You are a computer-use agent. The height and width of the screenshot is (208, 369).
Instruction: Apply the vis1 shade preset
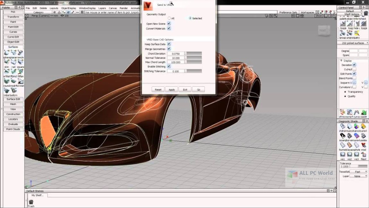(343, 155)
